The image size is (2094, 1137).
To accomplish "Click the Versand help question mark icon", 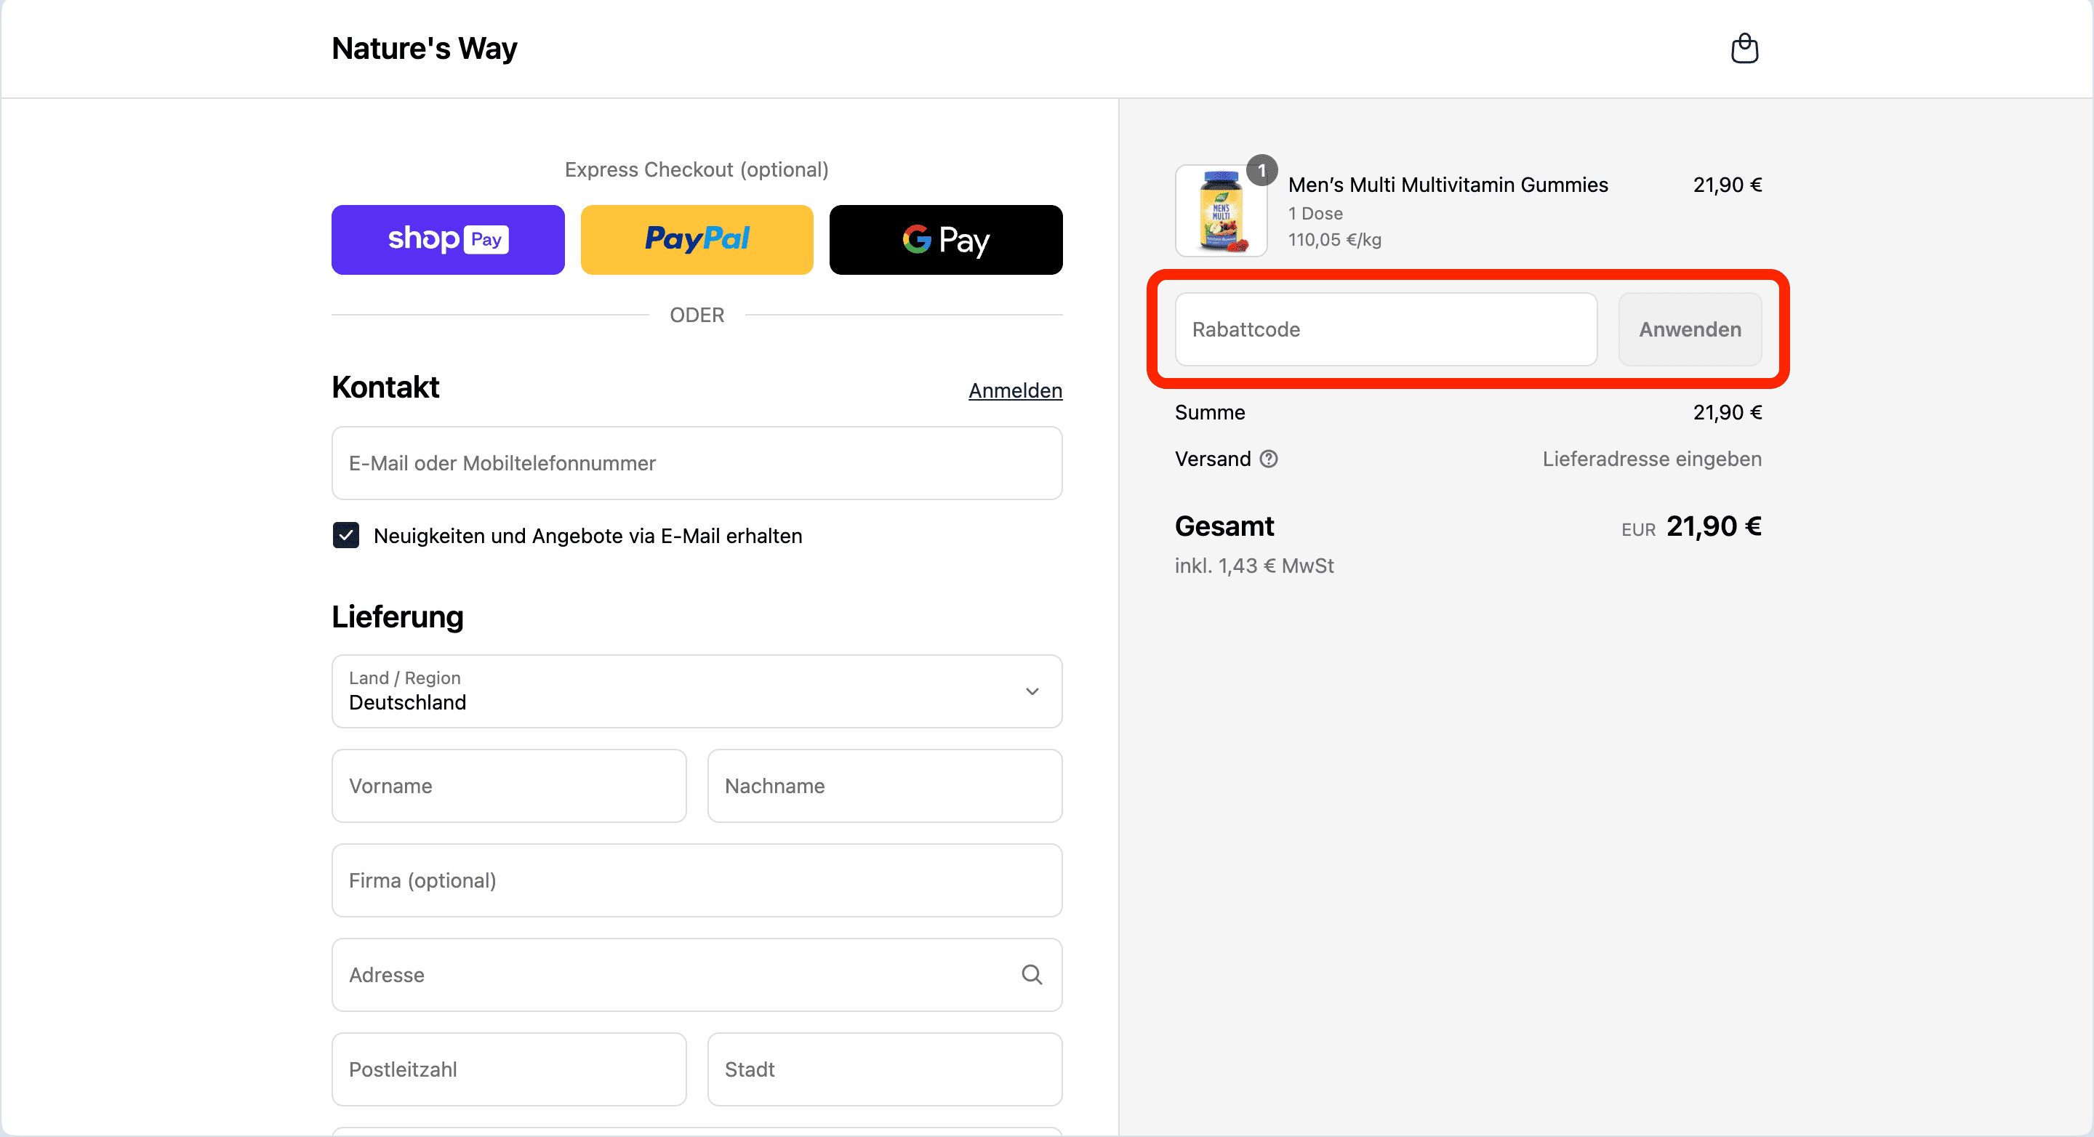I will coord(1268,459).
